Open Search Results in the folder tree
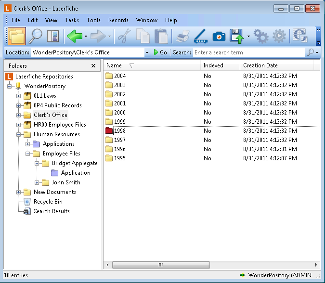The height and width of the screenshot is (283, 325). pyautogui.click(x=52, y=211)
